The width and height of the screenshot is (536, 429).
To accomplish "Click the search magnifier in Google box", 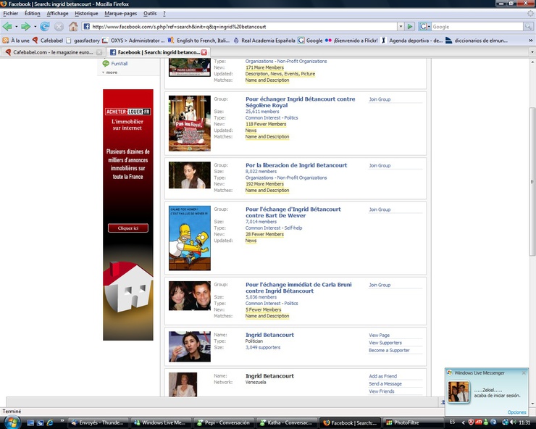I will coord(528,26).
